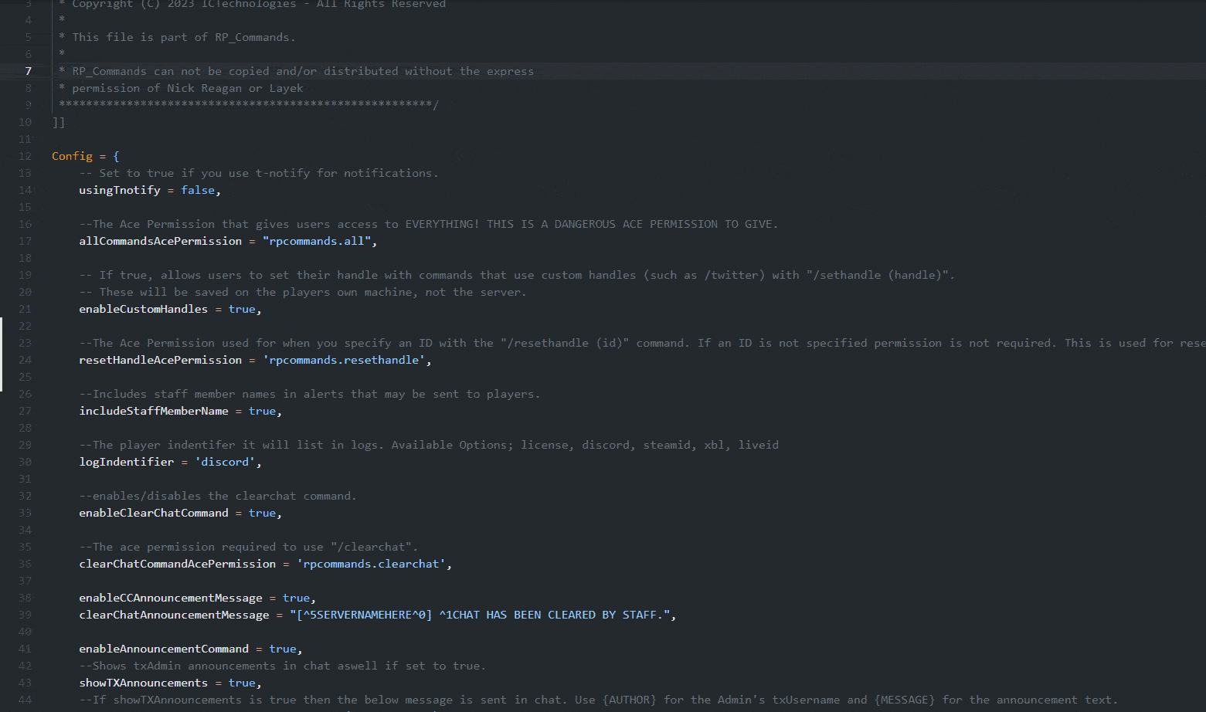This screenshot has width=1206, height=712.
Task: Click the "/sethandle (handle)" comment line
Action: (x=517, y=275)
